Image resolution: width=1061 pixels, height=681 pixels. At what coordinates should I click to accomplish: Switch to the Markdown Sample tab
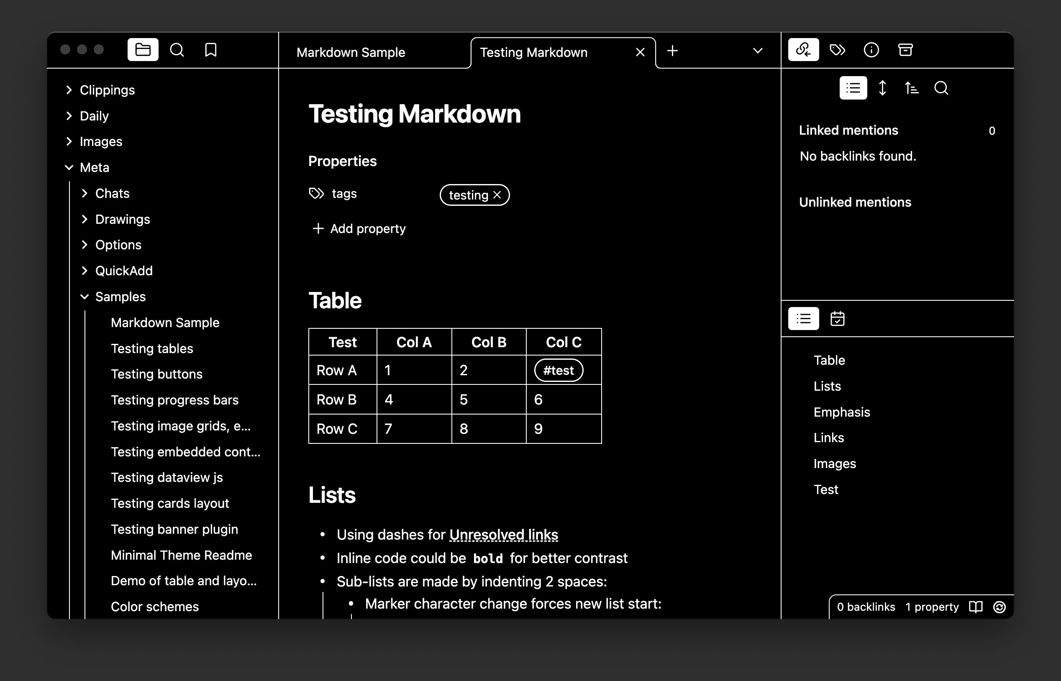click(351, 53)
